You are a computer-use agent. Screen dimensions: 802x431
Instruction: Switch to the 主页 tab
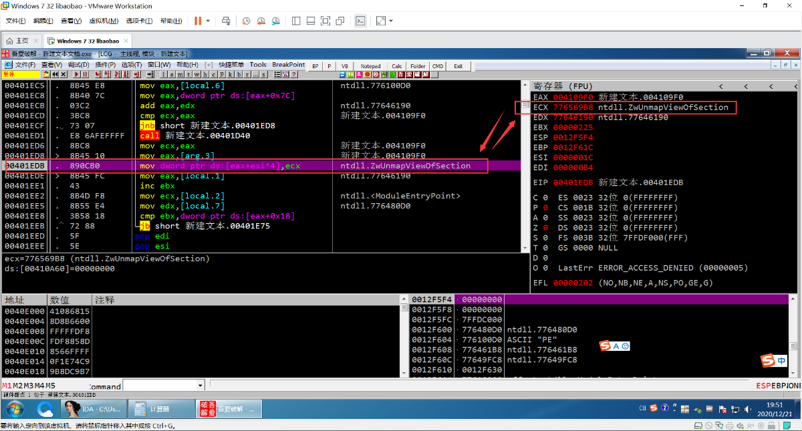pyautogui.click(x=22, y=41)
